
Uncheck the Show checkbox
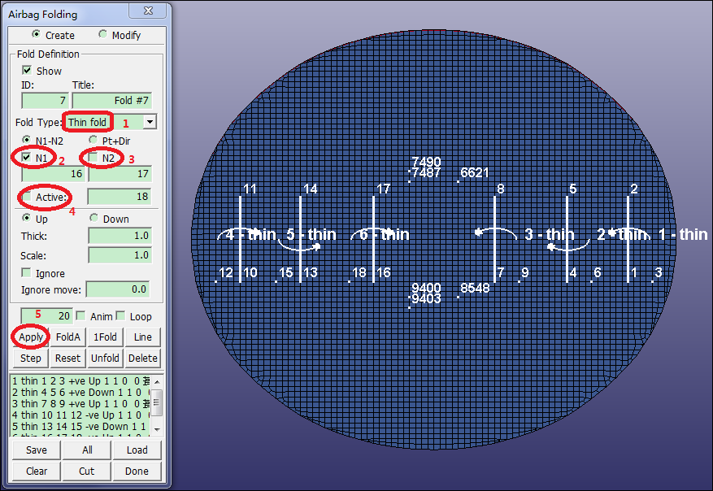[27, 71]
